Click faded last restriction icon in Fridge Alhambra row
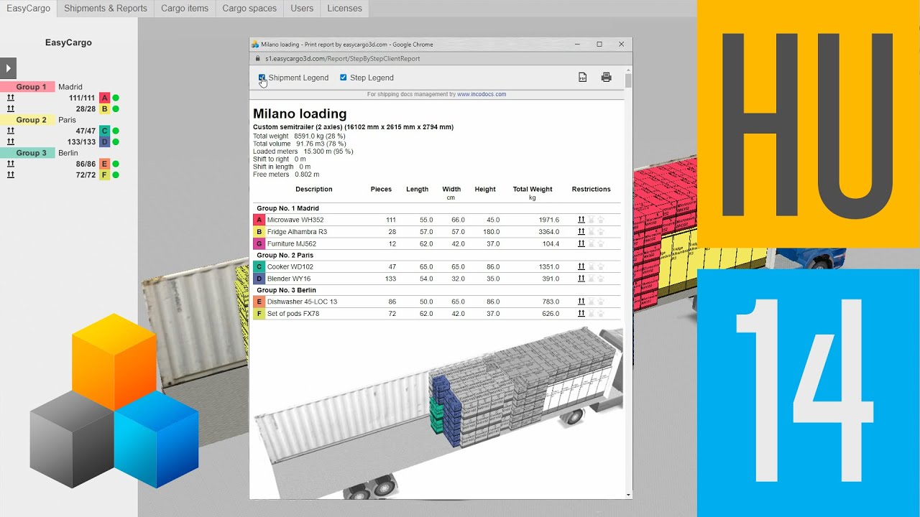Screen dimensions: 920x517 coord(601,232)
